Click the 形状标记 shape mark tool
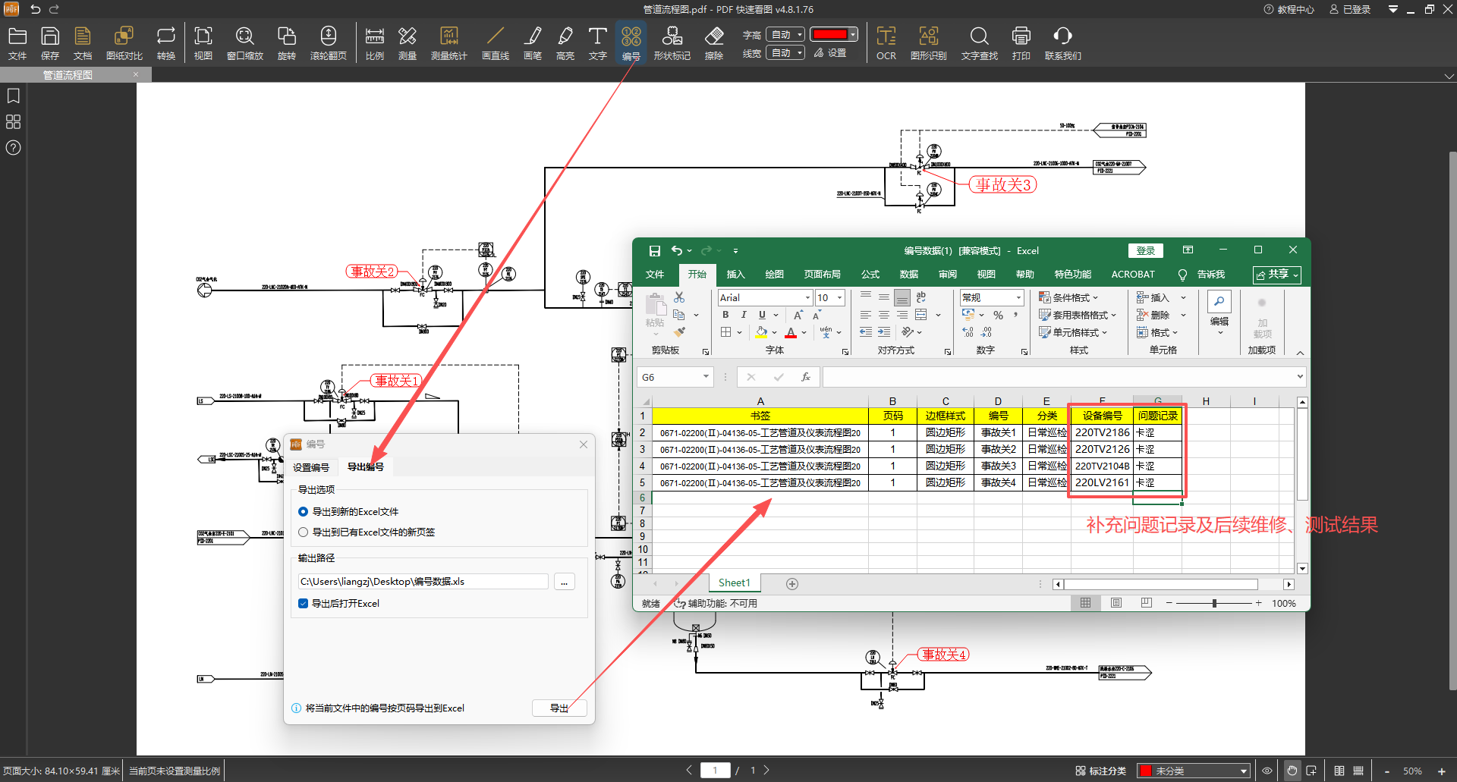This screenshot has width=1457, height=782. coord(672,43)
